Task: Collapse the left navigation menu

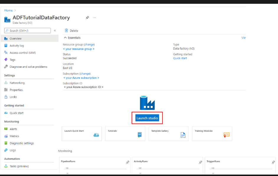Action: [55, 31]
